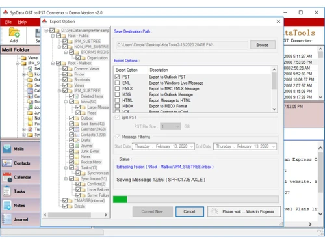Viewport: 325px width, 244px height.
Task: Open the Tasks section icon
Action: tap(6, 191)
